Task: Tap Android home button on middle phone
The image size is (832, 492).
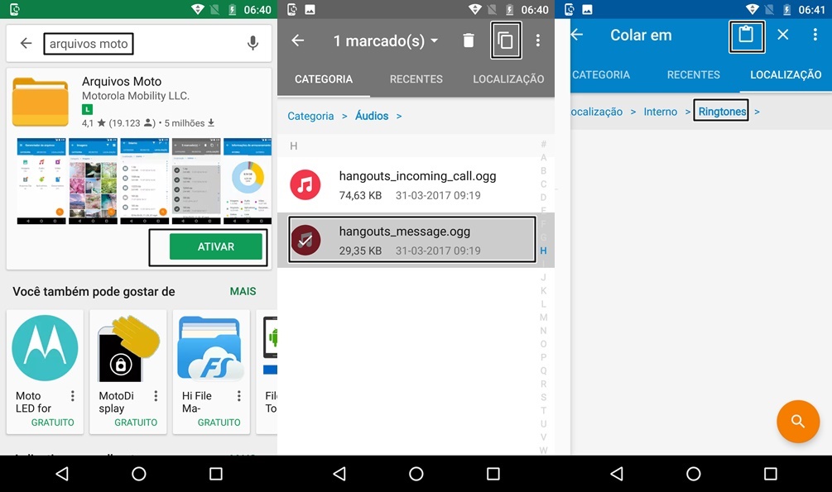Action: [x=416, y=474]
